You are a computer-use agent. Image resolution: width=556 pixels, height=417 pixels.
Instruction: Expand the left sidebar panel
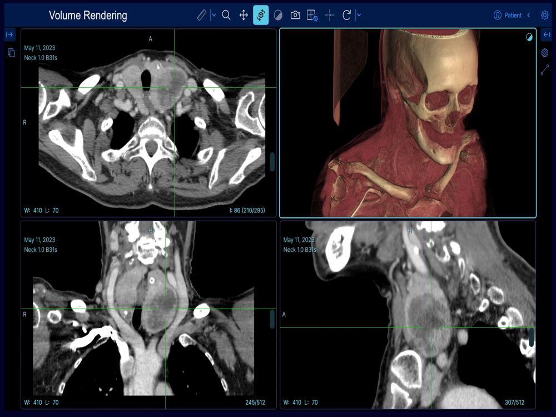pos(9,34)
